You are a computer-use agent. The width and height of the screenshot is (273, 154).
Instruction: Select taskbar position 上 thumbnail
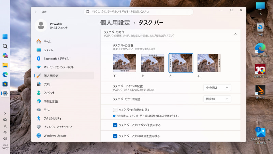point(153,63)
